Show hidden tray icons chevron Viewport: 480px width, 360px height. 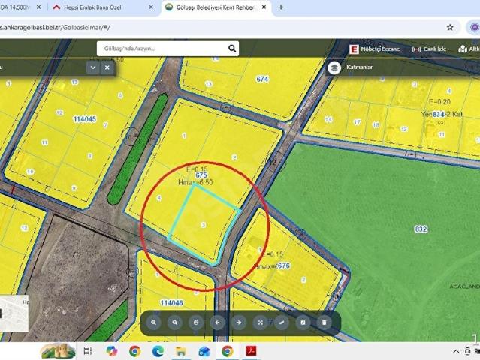pyautogui.click(x=456, y=352)
